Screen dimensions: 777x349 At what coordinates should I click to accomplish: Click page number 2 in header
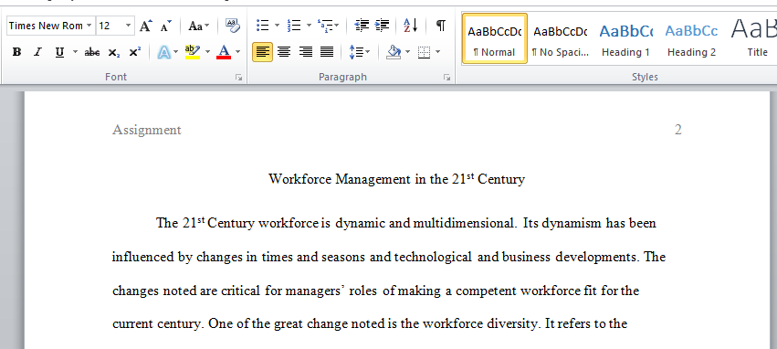click(x=677, y=130)
